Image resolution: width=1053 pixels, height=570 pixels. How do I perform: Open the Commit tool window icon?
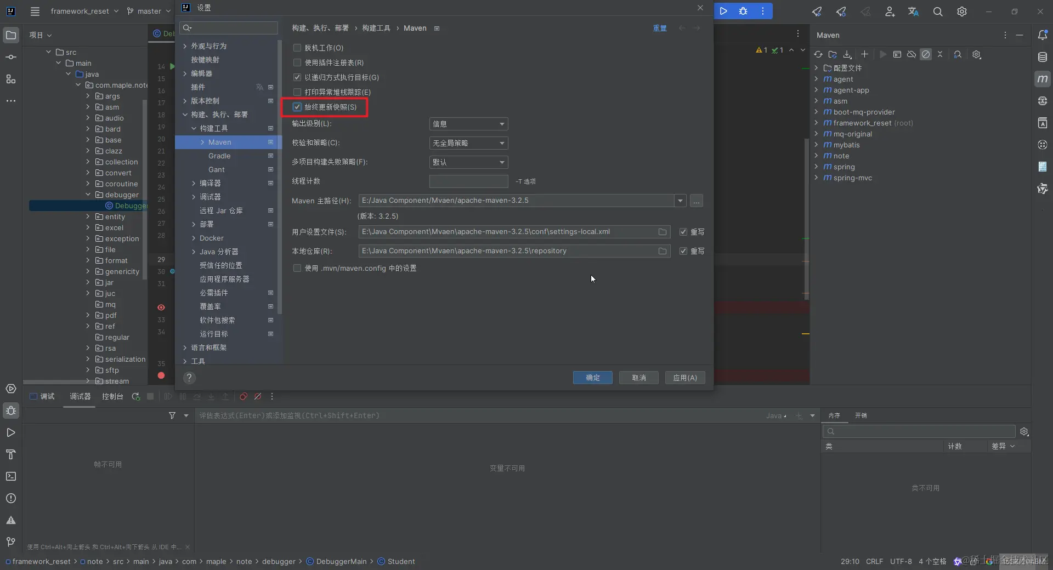tap(11, 57)
